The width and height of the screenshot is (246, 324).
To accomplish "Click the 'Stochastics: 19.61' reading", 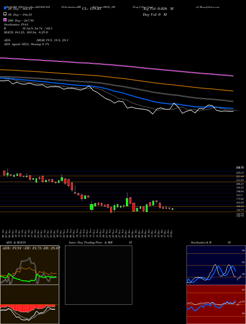I will (16, 25).
